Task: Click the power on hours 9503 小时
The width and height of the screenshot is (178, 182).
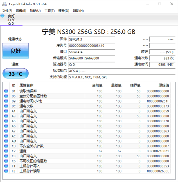Action: click(162, 64)
